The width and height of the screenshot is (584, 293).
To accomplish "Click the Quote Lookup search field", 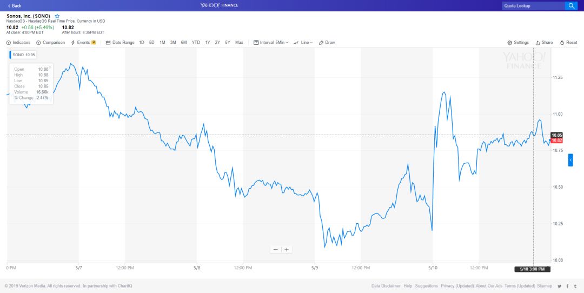I will [532, 6].
